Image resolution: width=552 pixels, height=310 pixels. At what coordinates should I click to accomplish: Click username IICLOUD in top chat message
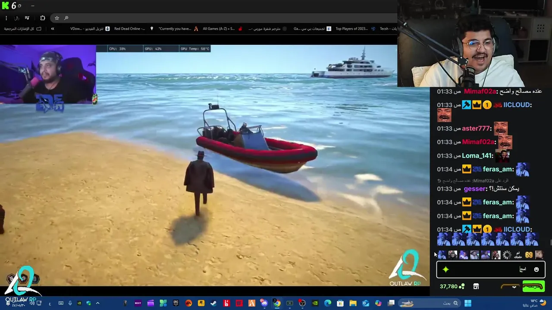[x=517, y=105]
